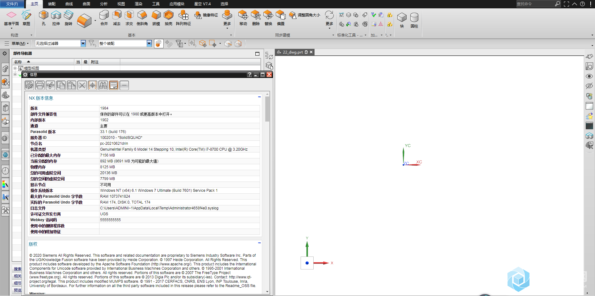Click the price tag icon in 标准化工具 group
The width and height of the screenshot is (595, 296).
point(365,15)
